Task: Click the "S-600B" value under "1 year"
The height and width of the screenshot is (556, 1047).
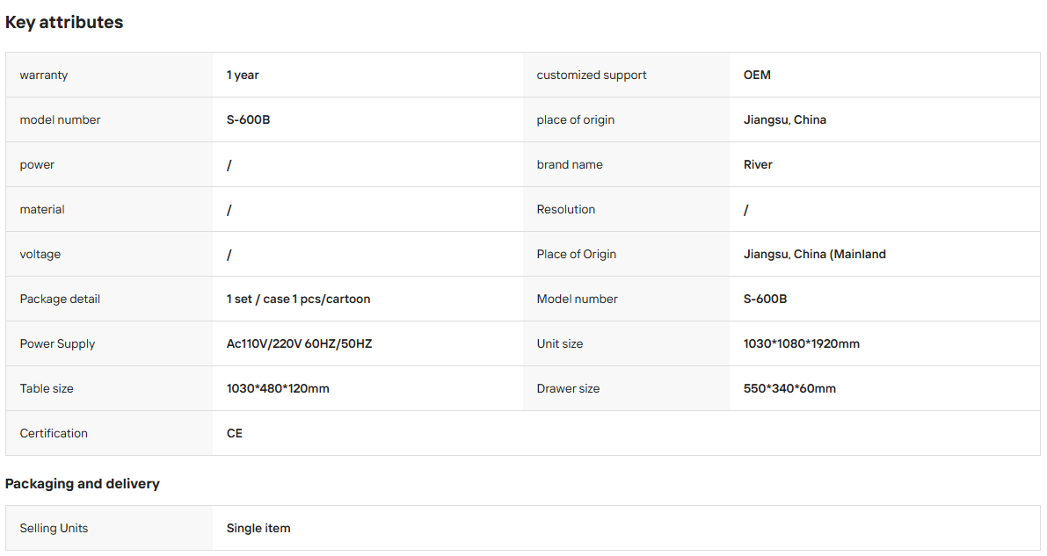Action: (x=249, y=119)
